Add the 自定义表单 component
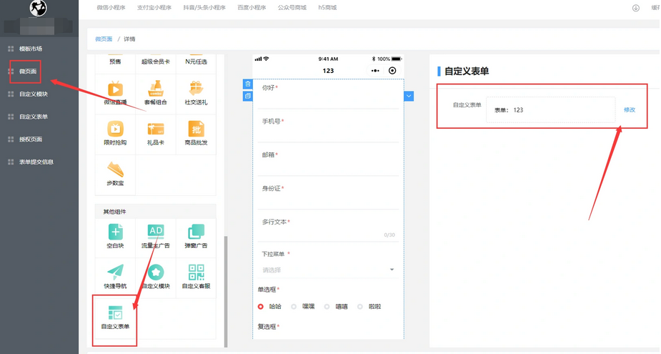Screen dimensions: 661x354 click(x=115, y=317)
